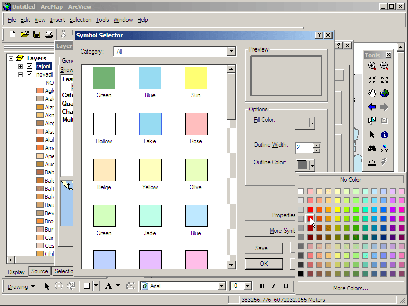Screen dimensions: 408x306
Task: Open the Fill Color dropdown arrow
Action: click(312, 123)
